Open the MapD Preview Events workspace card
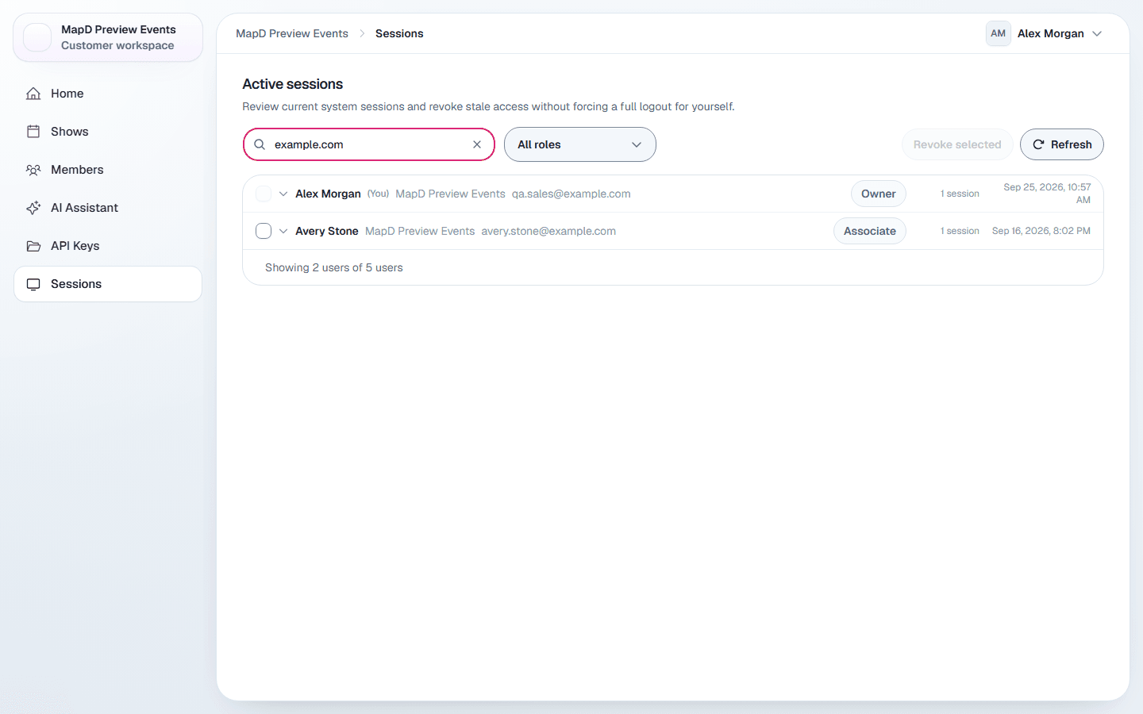The image size is (1143, 714). click(108, 37)
